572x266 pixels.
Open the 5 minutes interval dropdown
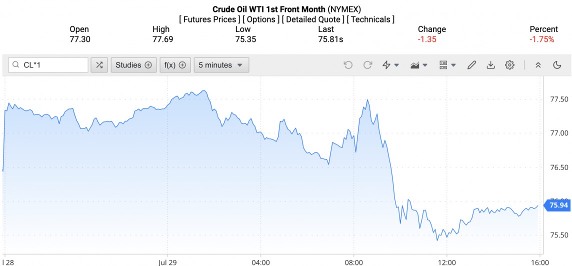click(221, 65)
